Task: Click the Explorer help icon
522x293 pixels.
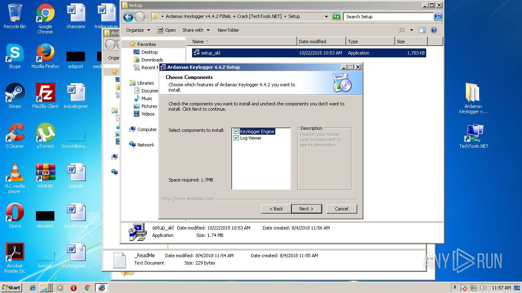Action: [434, 30]
